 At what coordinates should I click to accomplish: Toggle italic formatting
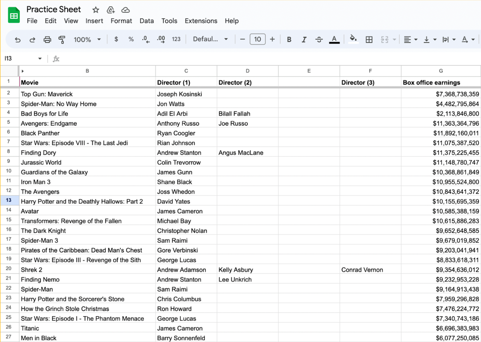[x=304, y=39]
